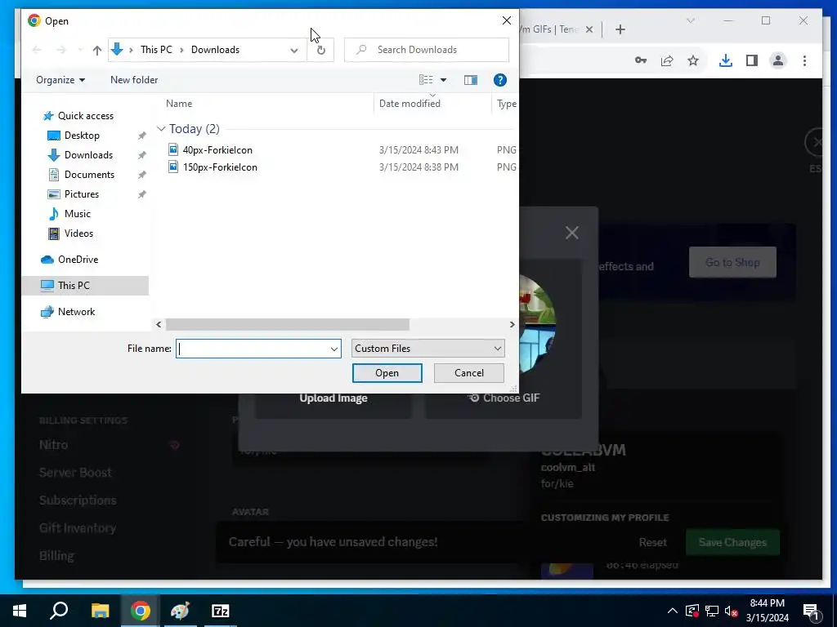Click the horizontal scrollbar right arrow
The height and width of the screenshot is (627, 837).
[x=512, y=324]
